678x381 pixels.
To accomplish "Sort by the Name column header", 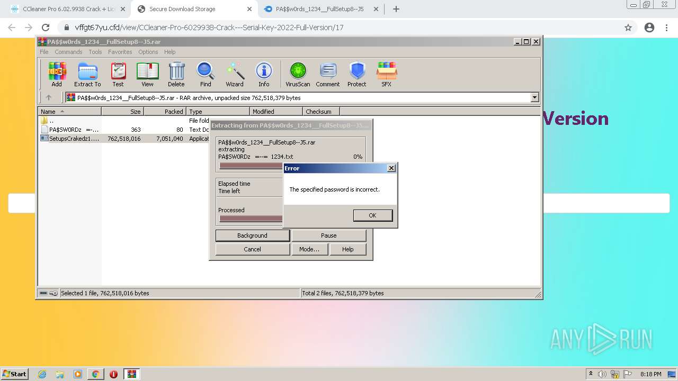I will 69,112.
